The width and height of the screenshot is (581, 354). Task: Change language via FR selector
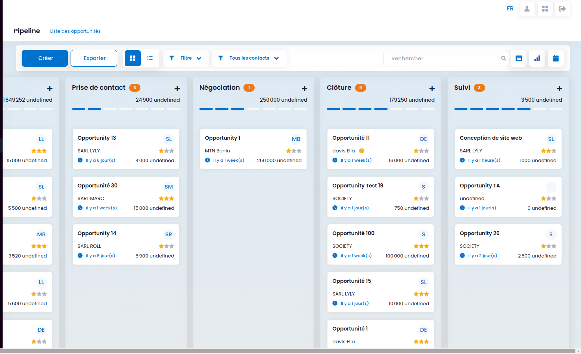(x=510, y=9)
